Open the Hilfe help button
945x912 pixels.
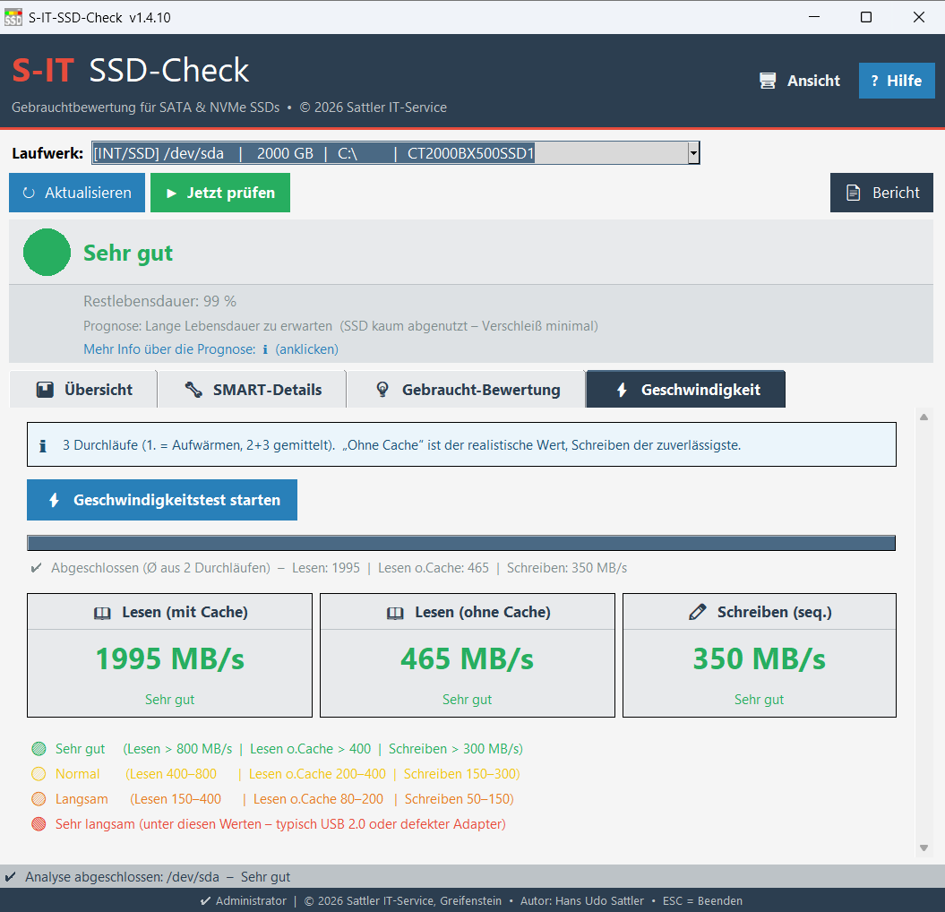pyautogui.click(x=897, y=81)
